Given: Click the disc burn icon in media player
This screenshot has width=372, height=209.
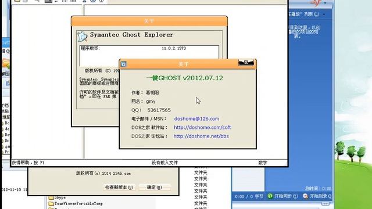Looking at the screenshot, I should (305, 196).
